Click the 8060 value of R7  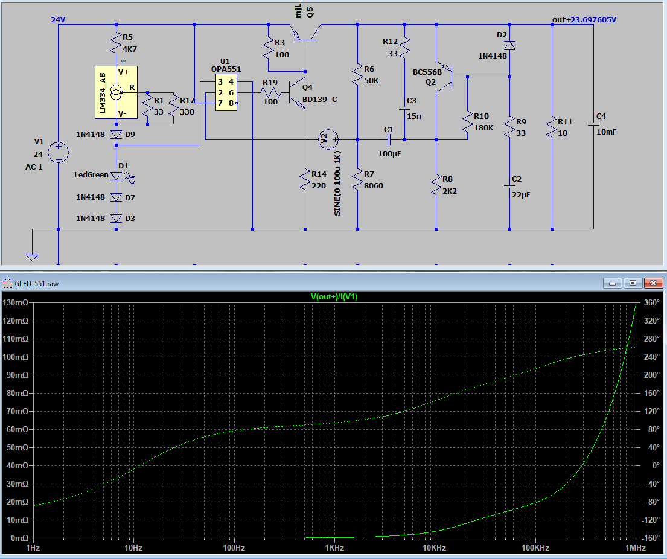tap(374, 186)
